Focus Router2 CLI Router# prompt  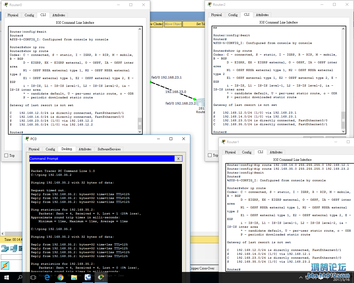(x=220, y=132)
